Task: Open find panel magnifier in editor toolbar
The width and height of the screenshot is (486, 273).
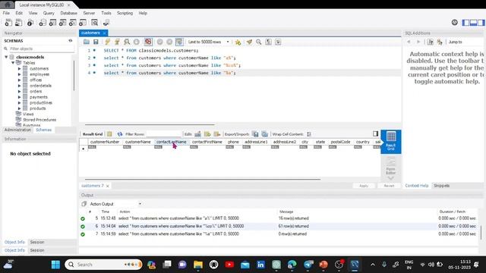Action: click(x=258, y=42)
